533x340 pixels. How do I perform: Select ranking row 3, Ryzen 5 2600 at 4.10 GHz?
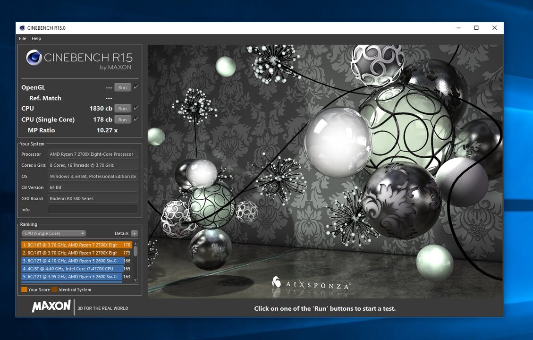[77, 261]
